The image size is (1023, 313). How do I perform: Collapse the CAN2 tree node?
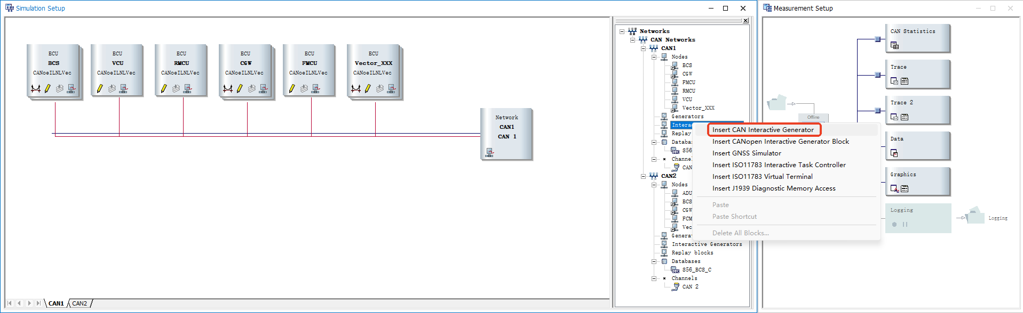(x=643, y=176)
